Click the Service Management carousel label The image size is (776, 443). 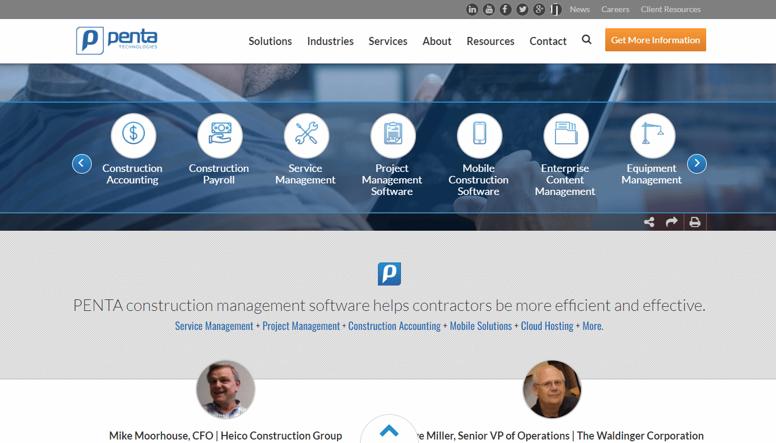coord(306,174)
